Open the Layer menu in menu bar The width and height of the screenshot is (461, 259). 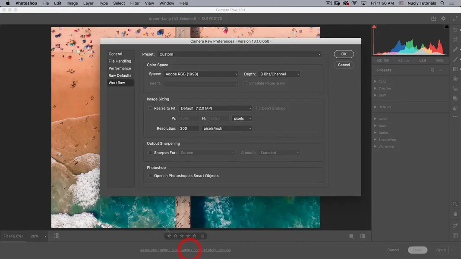[88, 3]
